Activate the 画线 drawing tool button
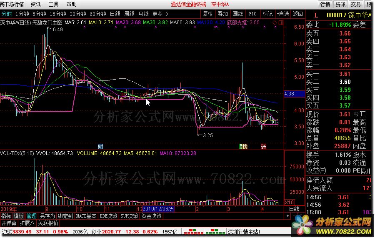This screenshot has width=375, height=238. pyautogui.click(x=238, y=14)
